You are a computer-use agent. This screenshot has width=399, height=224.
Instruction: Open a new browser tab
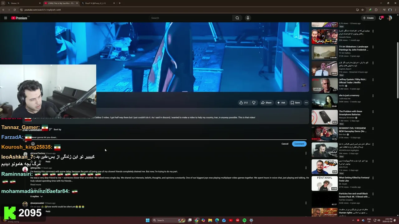[120, 3]
